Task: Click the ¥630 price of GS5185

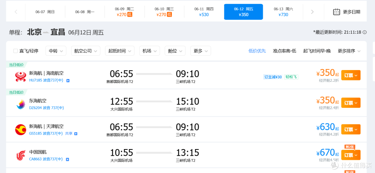Action: pos(327,127)
